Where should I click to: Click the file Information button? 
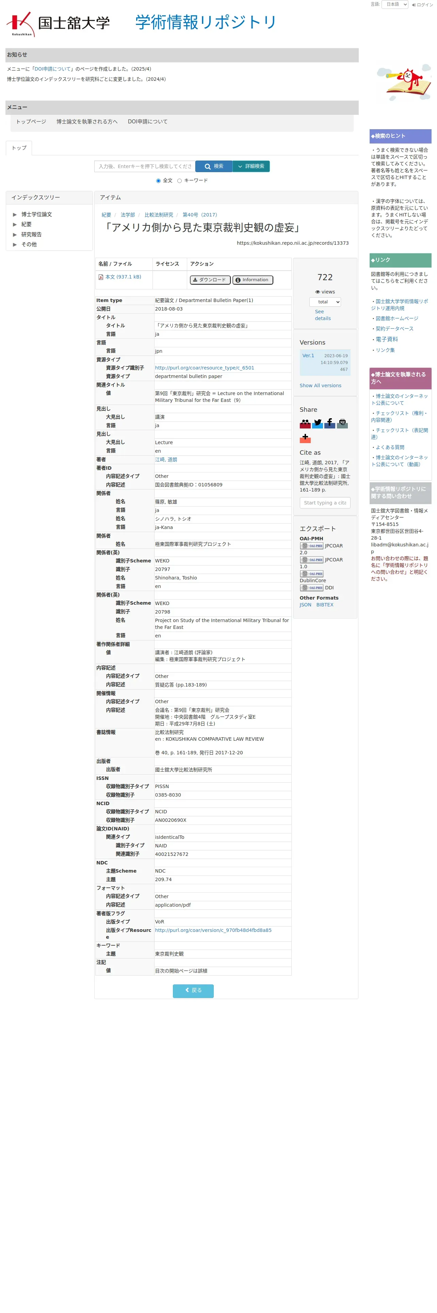coord(252,280)
